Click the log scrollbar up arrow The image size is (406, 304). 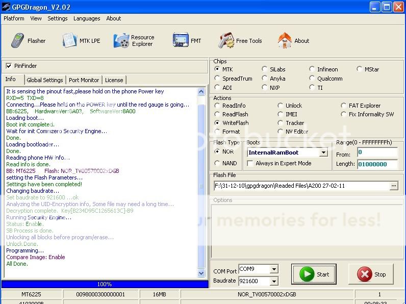[201, 91]
